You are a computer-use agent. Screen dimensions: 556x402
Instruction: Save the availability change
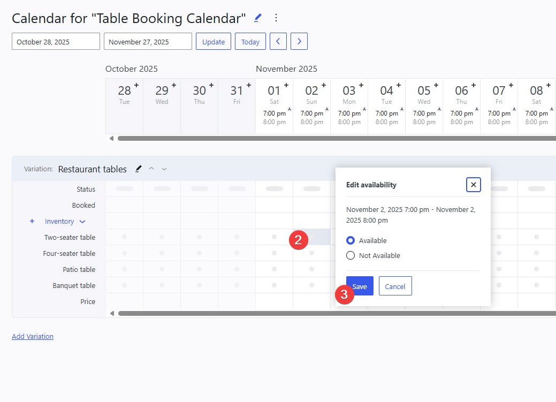359,286
